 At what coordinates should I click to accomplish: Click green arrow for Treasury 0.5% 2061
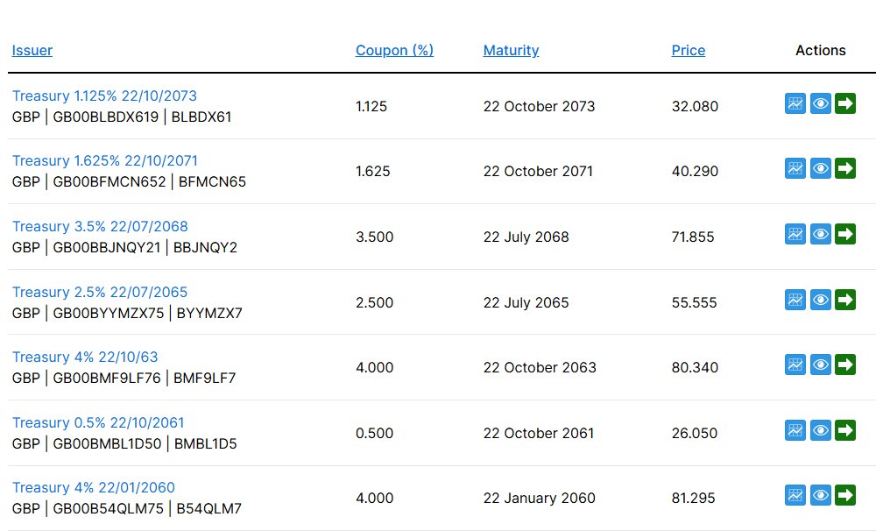point(845,430)
